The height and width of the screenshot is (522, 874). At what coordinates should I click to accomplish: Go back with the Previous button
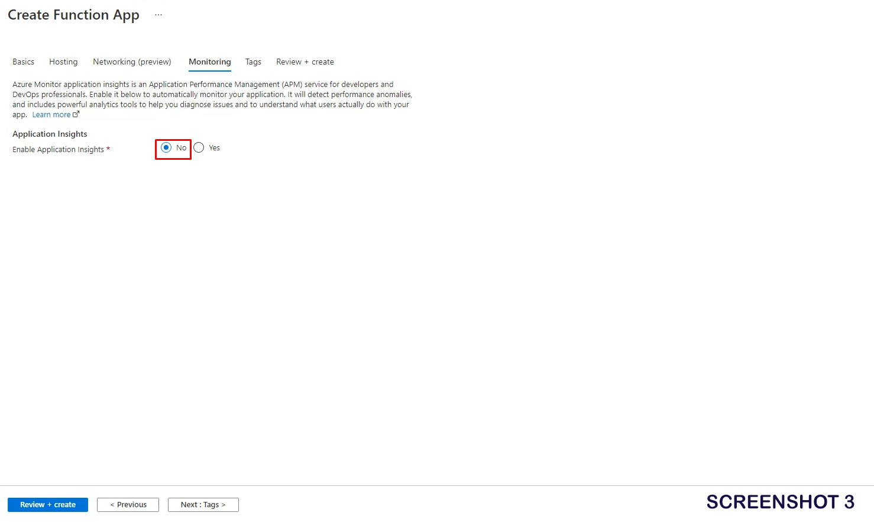(128, 505)
